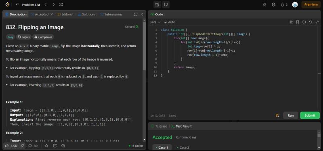Screen dimensions: 323x151
Task: Click the Code panel header
Action: [157, 15]
